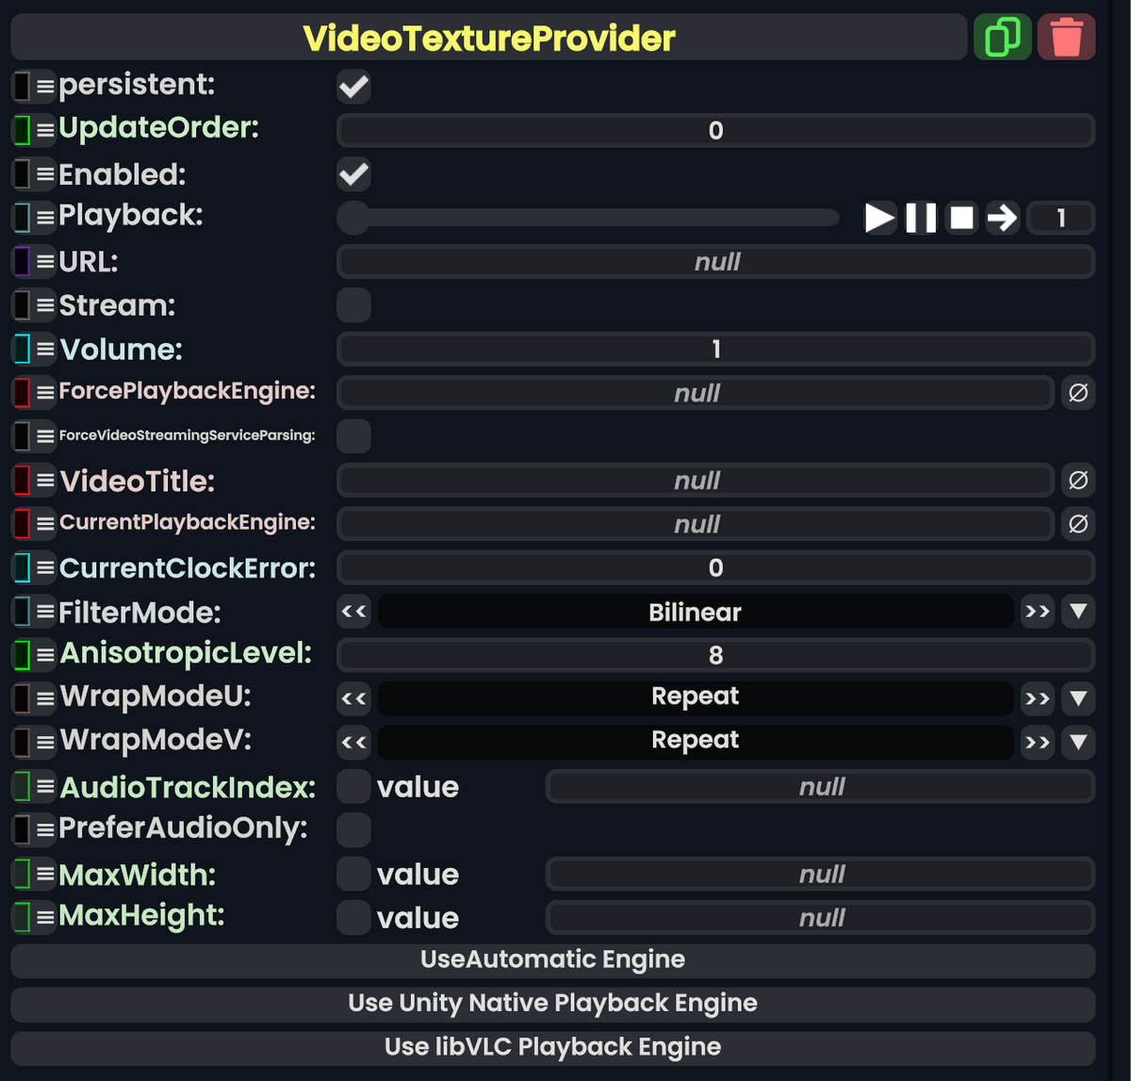1131x1081 pixels.
Task: Click the right arrows on WrapModeV
Action: pyautogui.click(x=1038, y=742)
